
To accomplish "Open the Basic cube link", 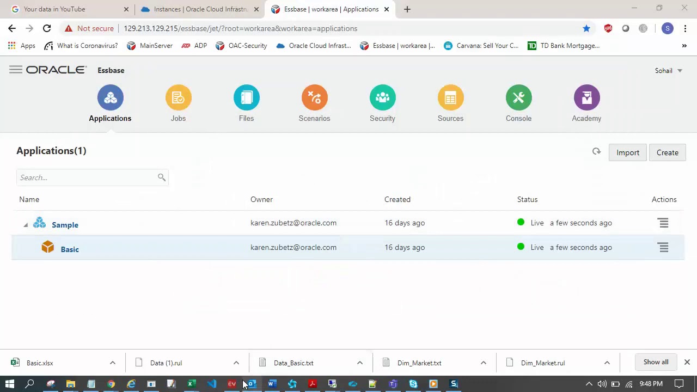I will pyautogui.click(x=70, y=249).
